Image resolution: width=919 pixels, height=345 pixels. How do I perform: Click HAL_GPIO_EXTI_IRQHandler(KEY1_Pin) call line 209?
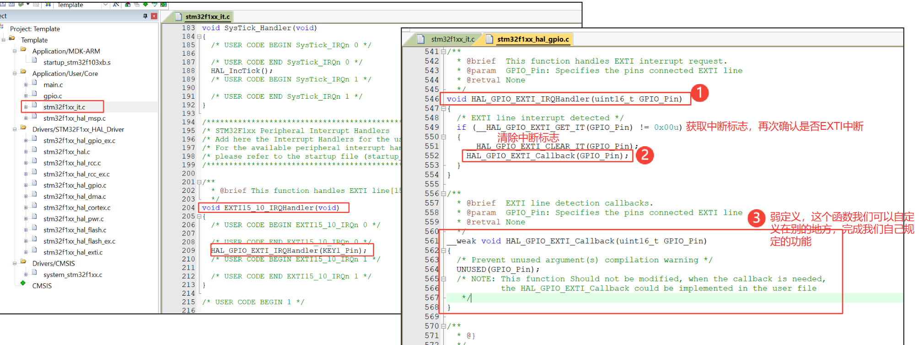(289, 250)
